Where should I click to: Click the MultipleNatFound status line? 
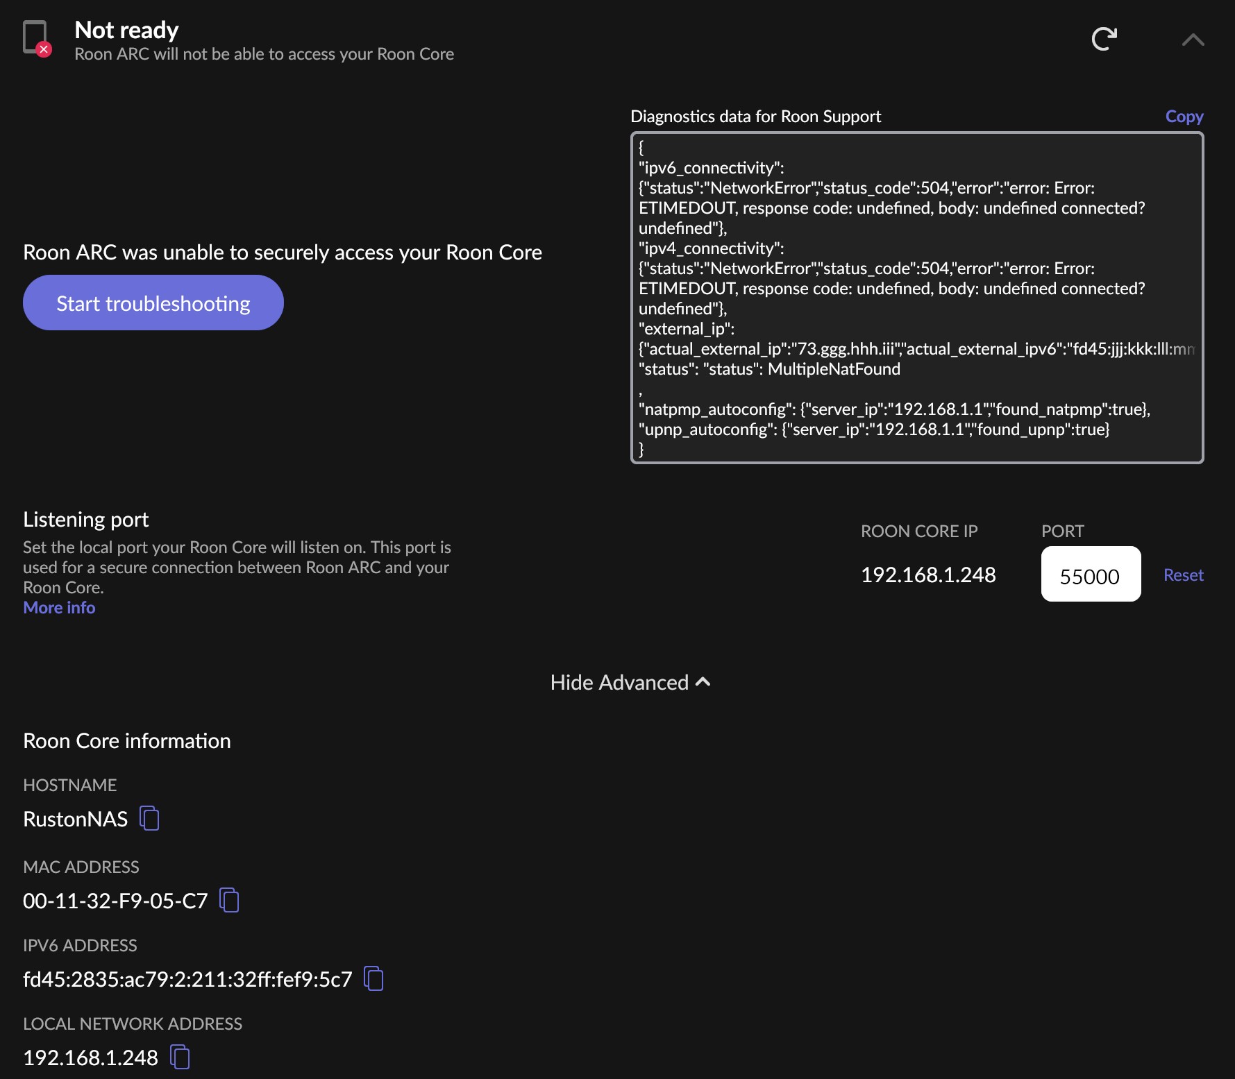coord(769,368)
